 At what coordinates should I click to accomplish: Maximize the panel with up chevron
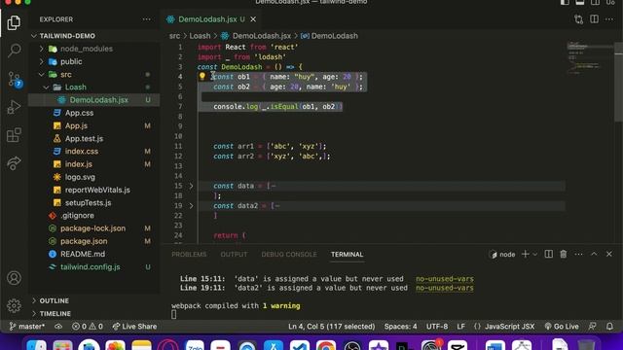point(594,254)
